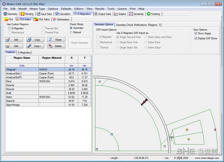
Task: Switch to Geometry Options tab
Action: [x=104, y=24]
